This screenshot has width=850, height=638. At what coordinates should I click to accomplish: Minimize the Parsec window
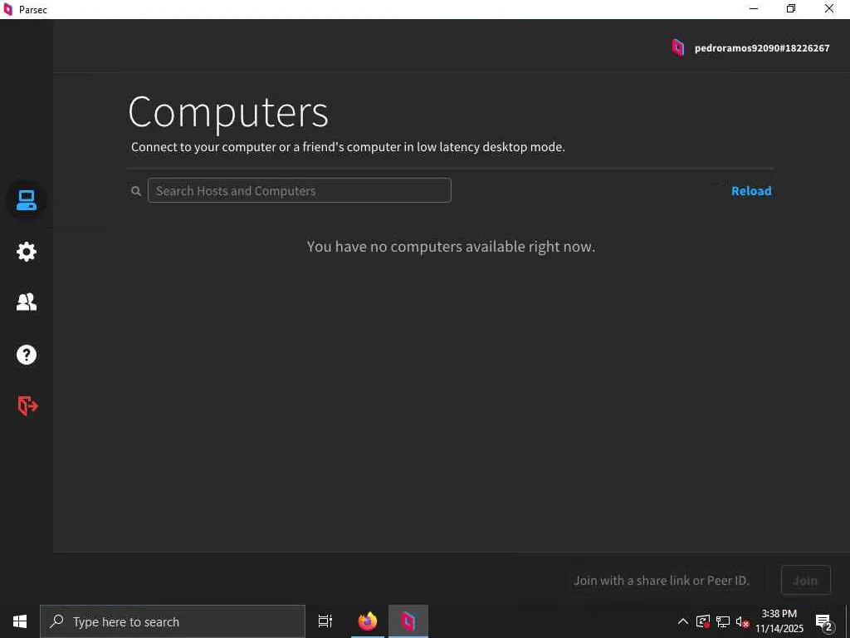tap(753, 8)
